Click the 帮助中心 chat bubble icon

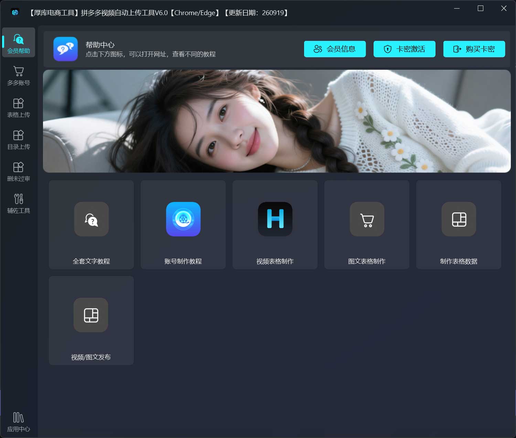coord(65,49)
